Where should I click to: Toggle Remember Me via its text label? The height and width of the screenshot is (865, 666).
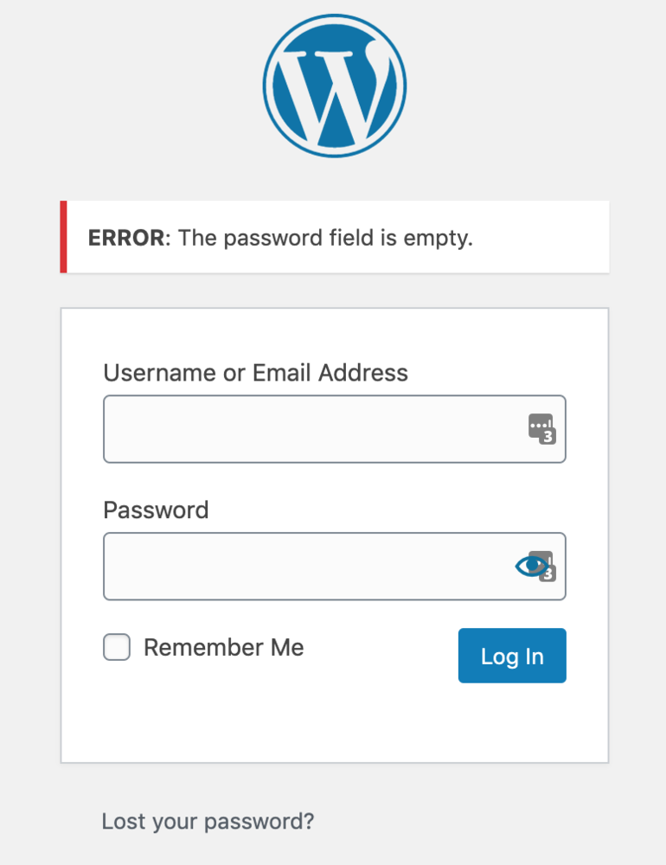click(x=223, y=647)
